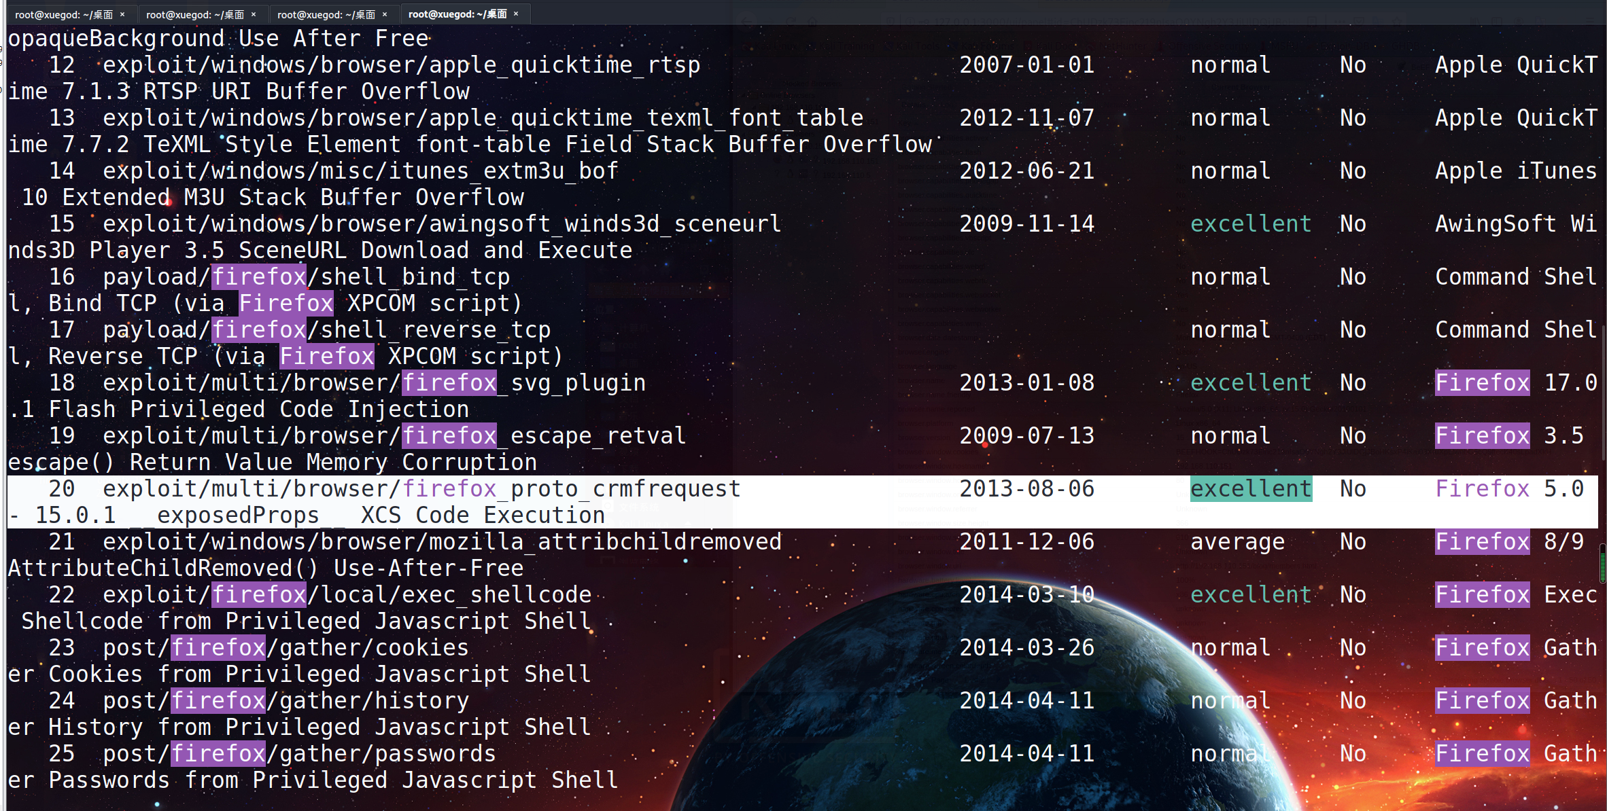Click 'AttributeChildRemoved() Use-After-Free' line

coord(266,569)
